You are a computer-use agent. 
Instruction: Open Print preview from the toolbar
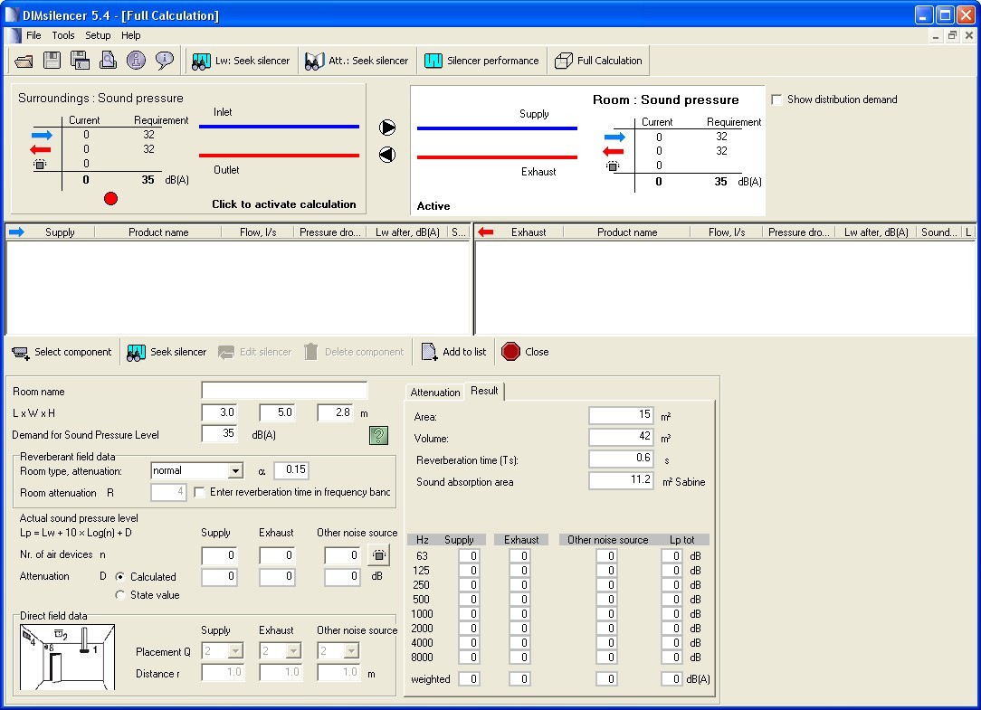pos(108,60)
